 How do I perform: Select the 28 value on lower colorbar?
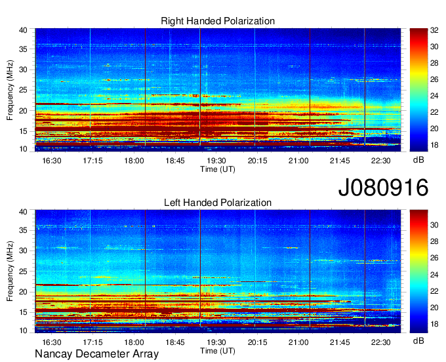[434, 242]
